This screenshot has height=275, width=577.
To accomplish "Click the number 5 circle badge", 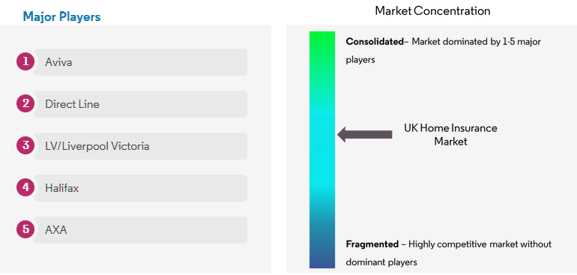I will (25, 229).
